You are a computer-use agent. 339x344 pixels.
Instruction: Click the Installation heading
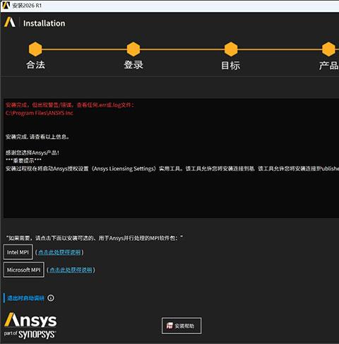44,23
